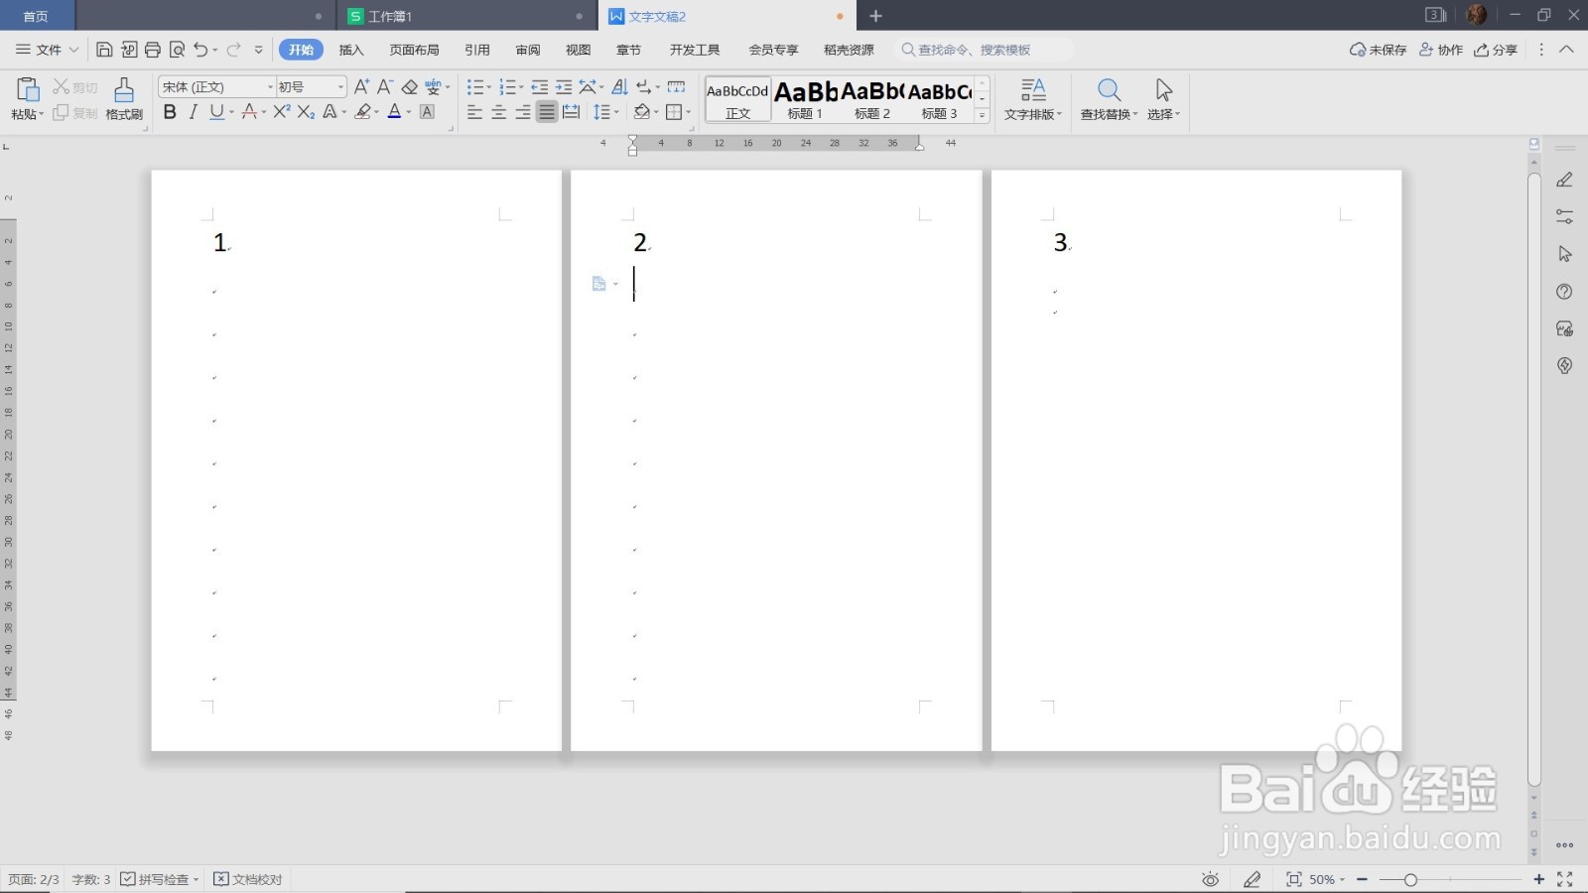The image size is (1588, 893).
Task: Open the 视图 (View) tab
Action: click(x=578, y=50)
